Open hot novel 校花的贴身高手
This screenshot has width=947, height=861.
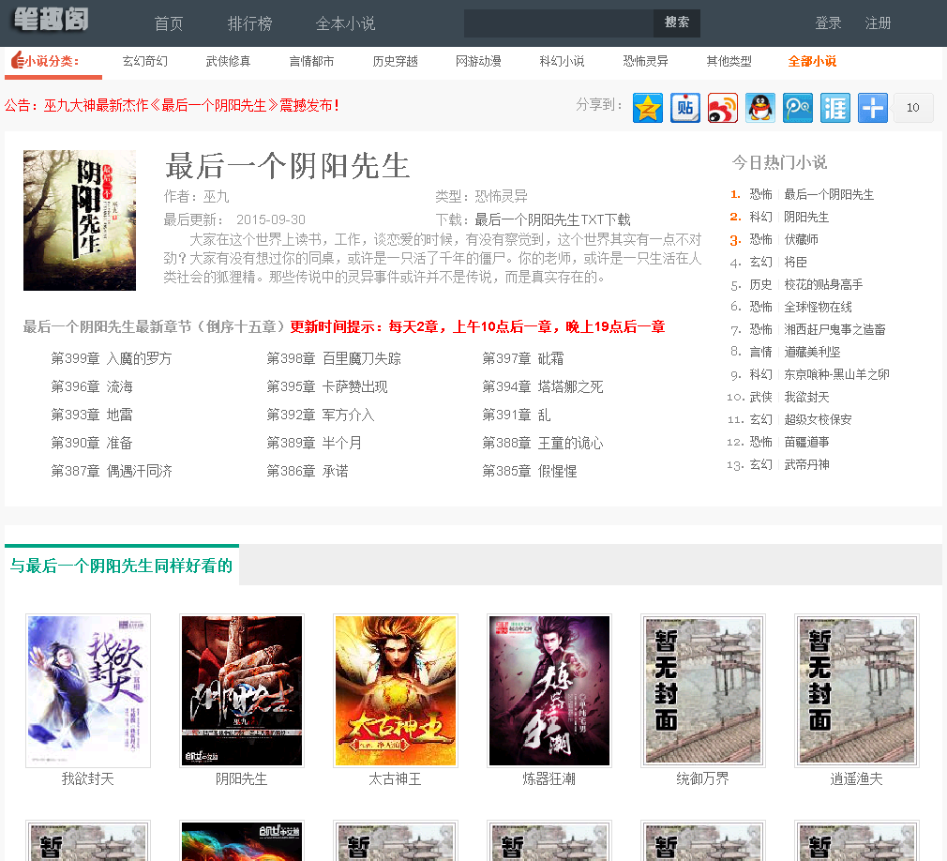point(823,284)
